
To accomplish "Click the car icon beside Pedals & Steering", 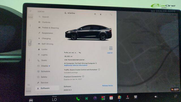I will click(39, 28).
